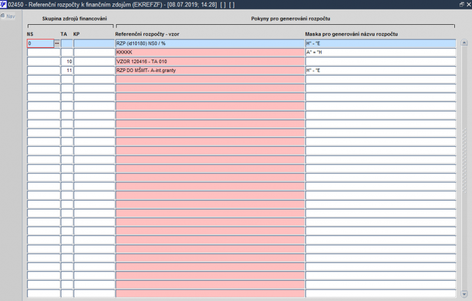Click TA field in the first row
The height and width of the screenshot is (301, 472).
[x=67, y=43]
